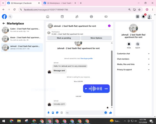Open the notifications bell with badge

pos(144,16)
